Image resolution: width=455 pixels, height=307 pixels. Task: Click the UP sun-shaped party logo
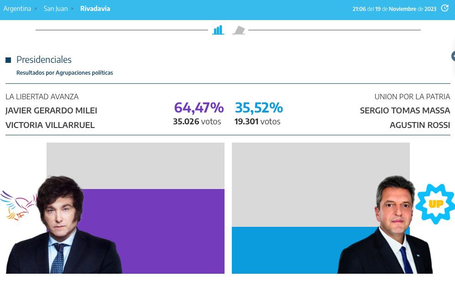pyautogui.click(x=436, y=204)
